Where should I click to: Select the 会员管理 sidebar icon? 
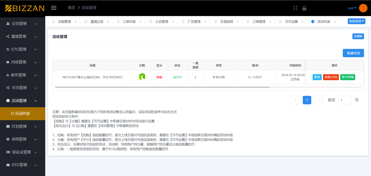(x=8, y=23)
